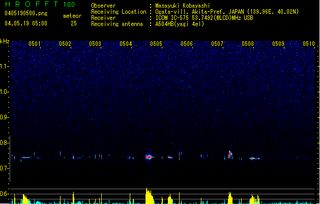The width and height of the screenshot is (320, 204).
Task: Click the HROFFT 1.0.0 title text
Action: [40, 4]
